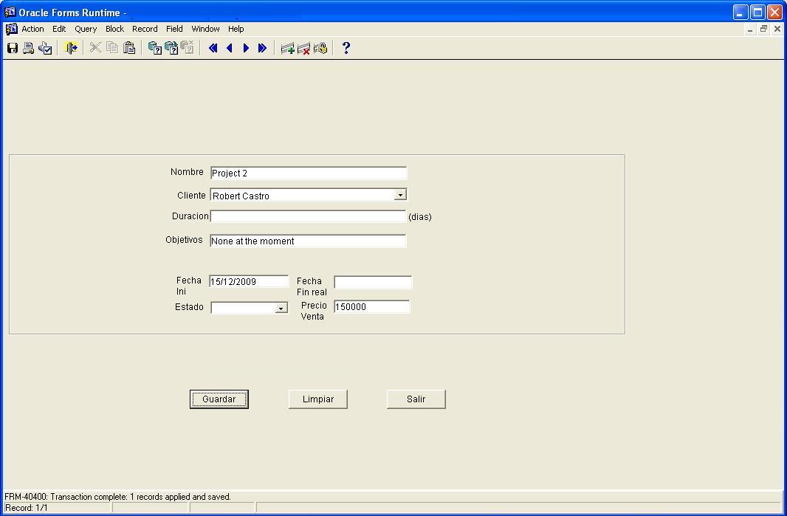Click the Execute Query toolbar icon
This screenshot has height=516, width=787.
pos(171,48)
